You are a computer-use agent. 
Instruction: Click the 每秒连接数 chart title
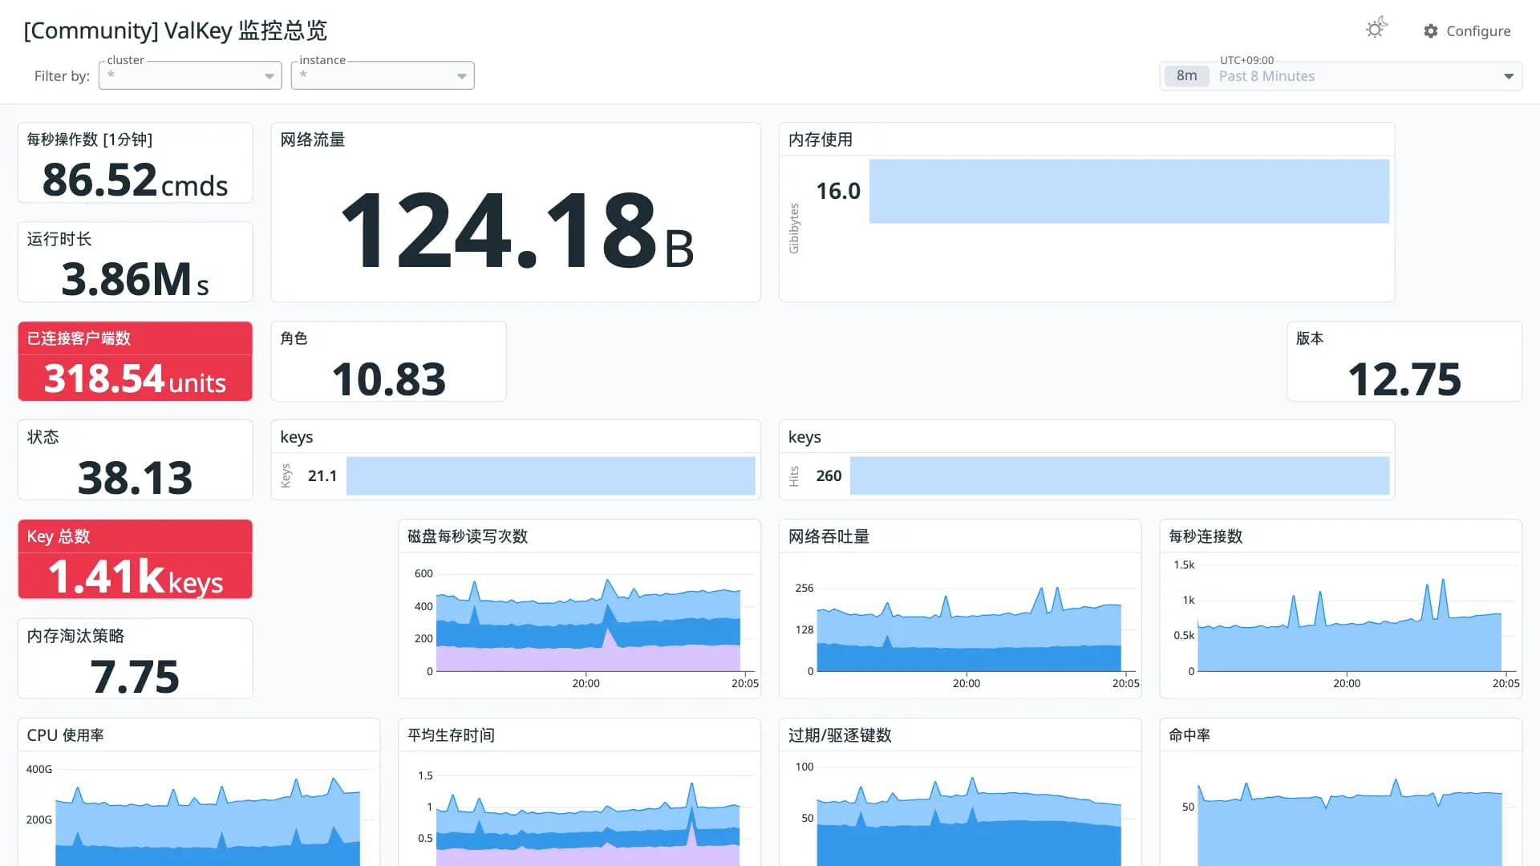(1206, 536)
